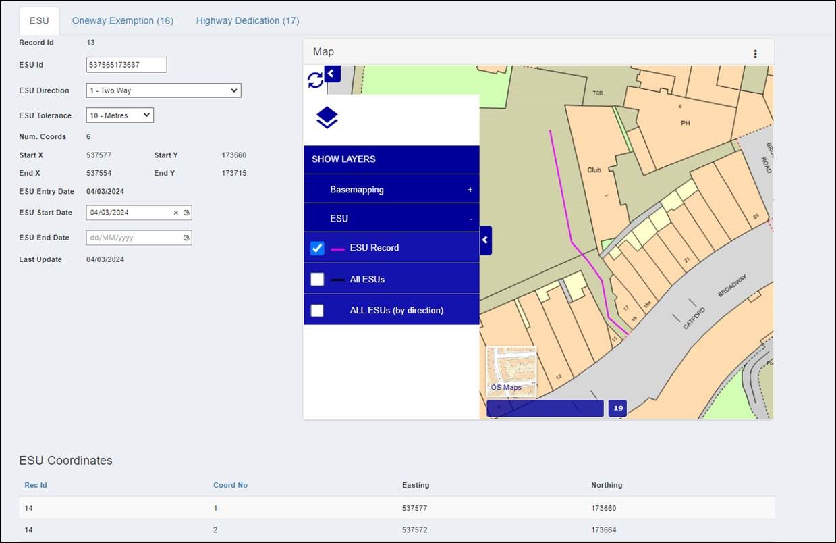Enable ALL ESUs (by direction) checkbox
This screenshot has width=836, height=543.
[317, 311]
